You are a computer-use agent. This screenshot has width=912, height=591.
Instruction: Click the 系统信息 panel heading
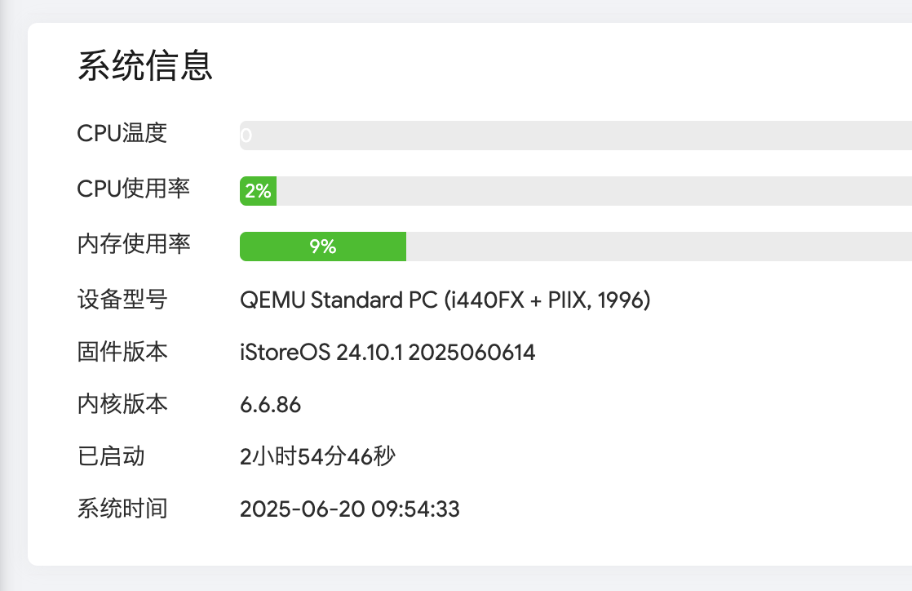[145, 66]
